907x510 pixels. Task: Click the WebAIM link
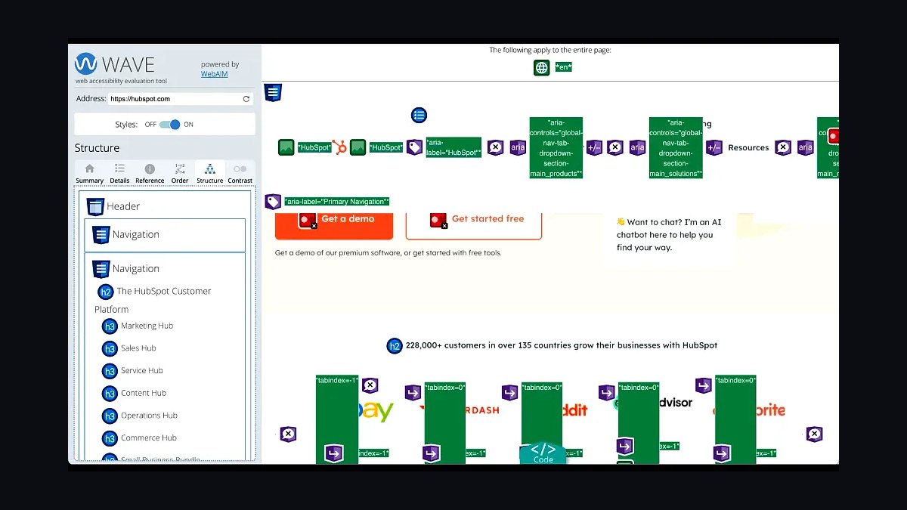tap(214, 74)
